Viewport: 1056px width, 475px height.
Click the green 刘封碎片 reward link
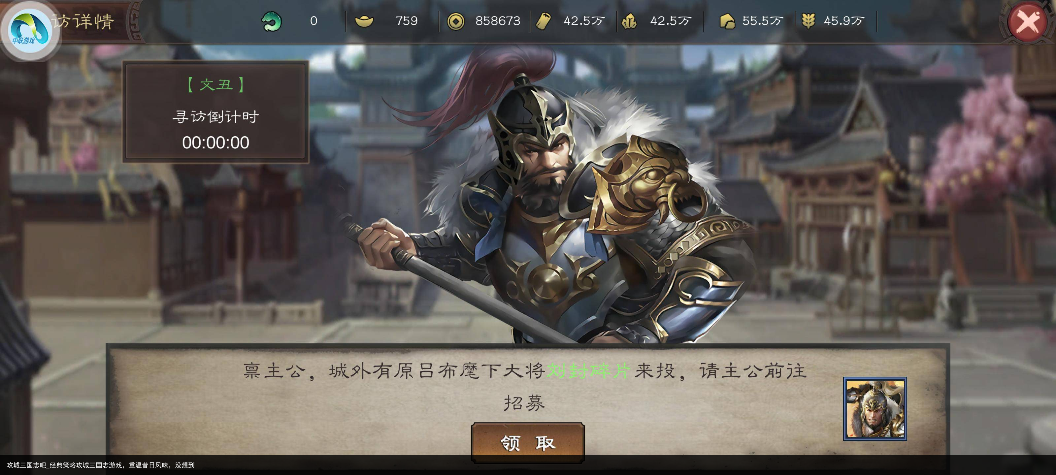588,371
